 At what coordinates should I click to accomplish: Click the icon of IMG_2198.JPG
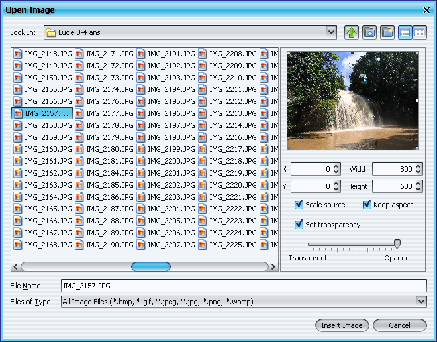[141, 137]
